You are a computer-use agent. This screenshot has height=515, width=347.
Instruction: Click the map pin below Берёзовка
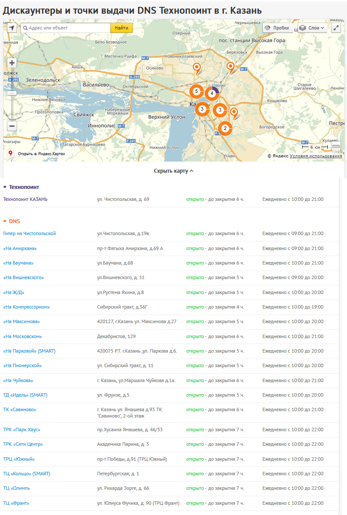pos(231,67)
